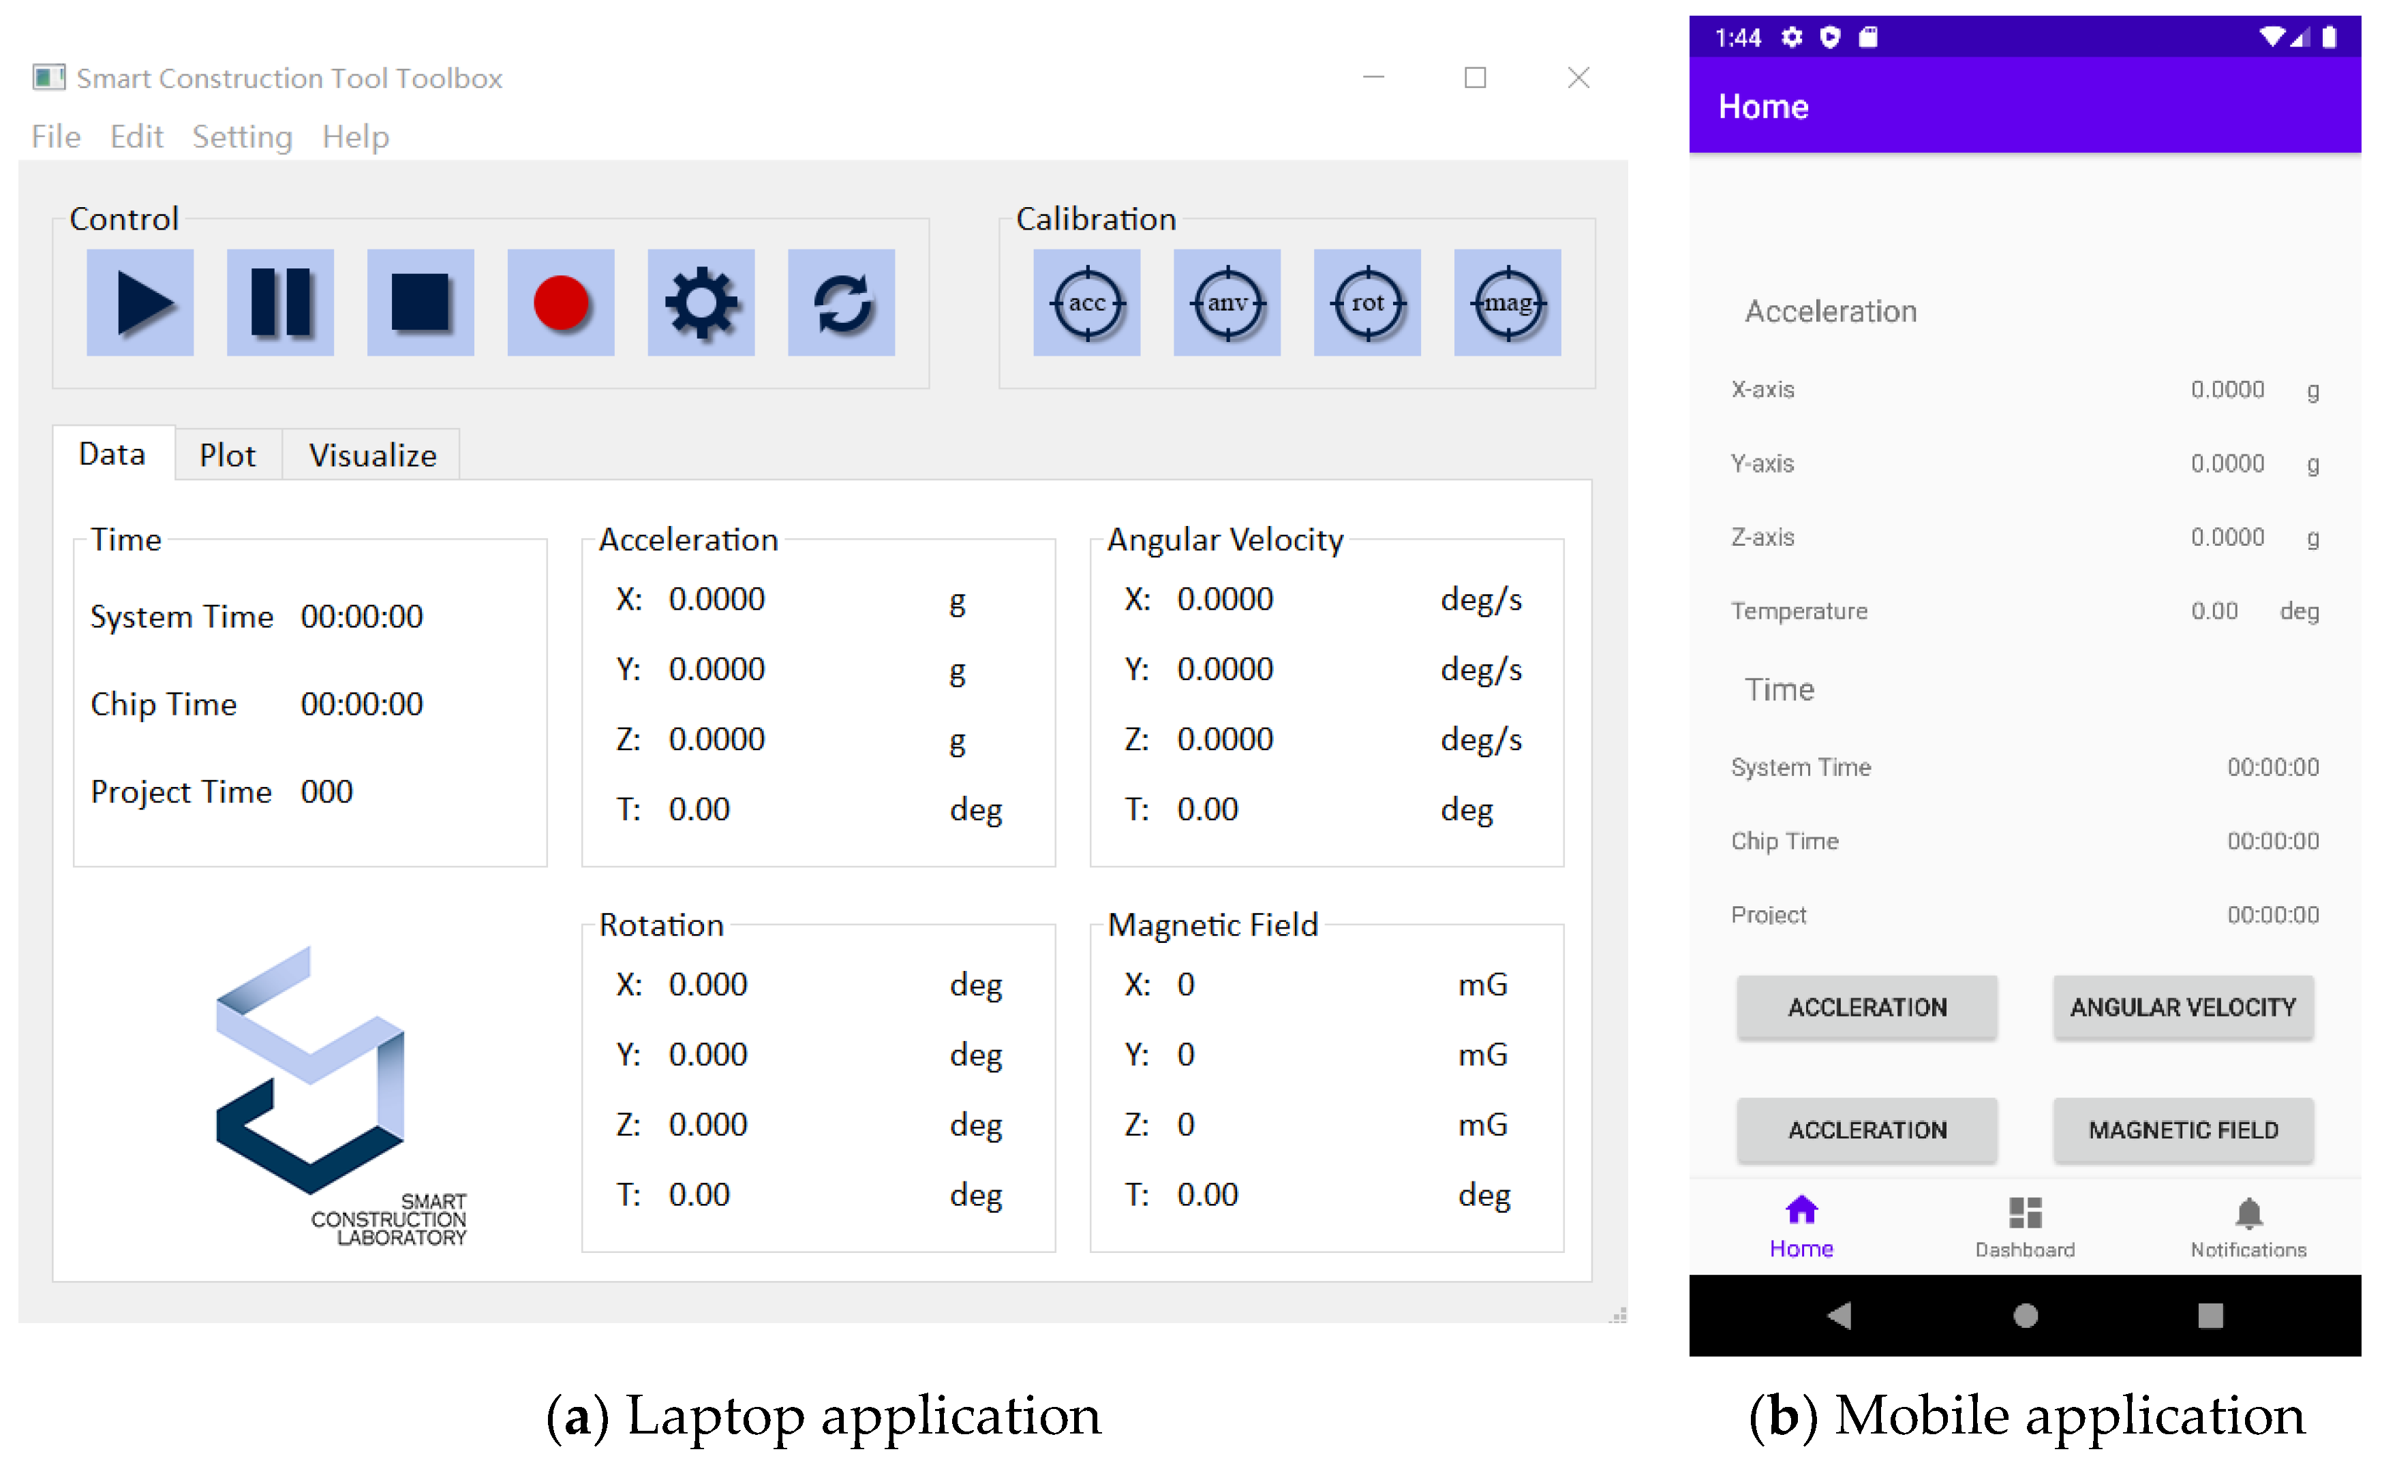Screen dimensions: 2382x1471
Task: Click the Help menu
Action: [355, 136]
